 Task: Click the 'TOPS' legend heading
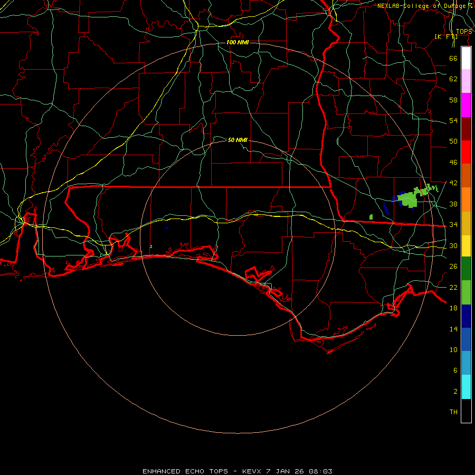click(x=463, y=32)
